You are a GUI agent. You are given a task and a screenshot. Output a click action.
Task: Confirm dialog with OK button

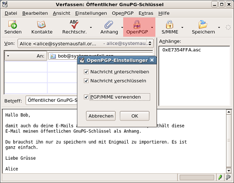135,116
